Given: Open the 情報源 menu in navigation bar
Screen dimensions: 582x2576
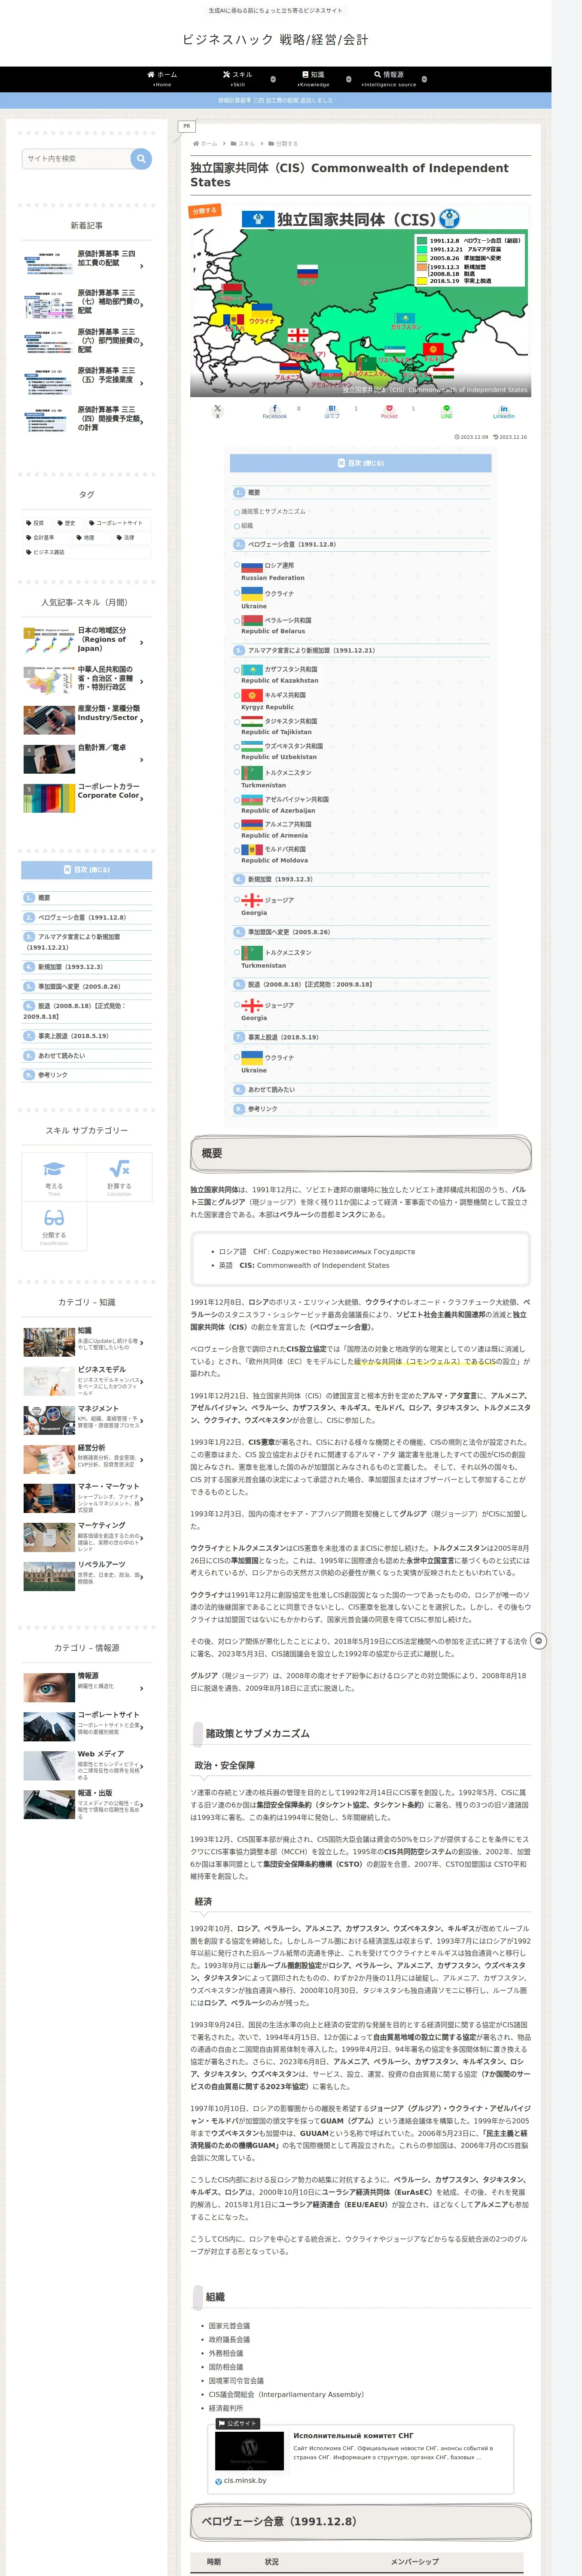Looking at the screenshot, I should click(x=389, y=79).
